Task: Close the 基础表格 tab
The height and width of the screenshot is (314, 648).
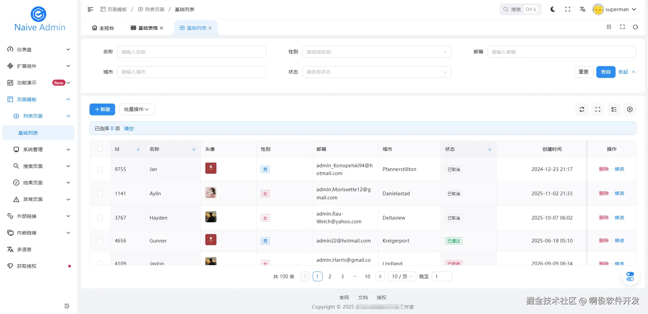Action: pos(162,28)
